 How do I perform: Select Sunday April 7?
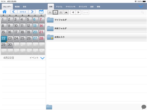click(42, 20)
